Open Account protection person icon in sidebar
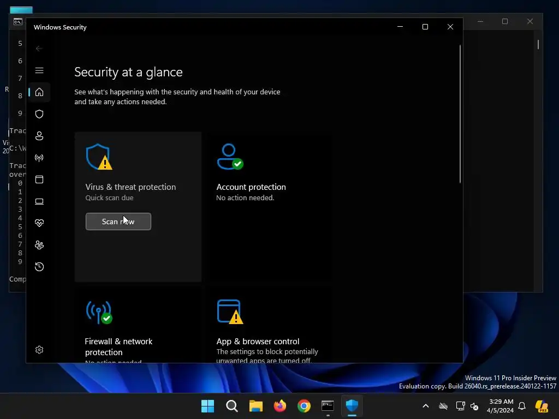 coord(39,136)
